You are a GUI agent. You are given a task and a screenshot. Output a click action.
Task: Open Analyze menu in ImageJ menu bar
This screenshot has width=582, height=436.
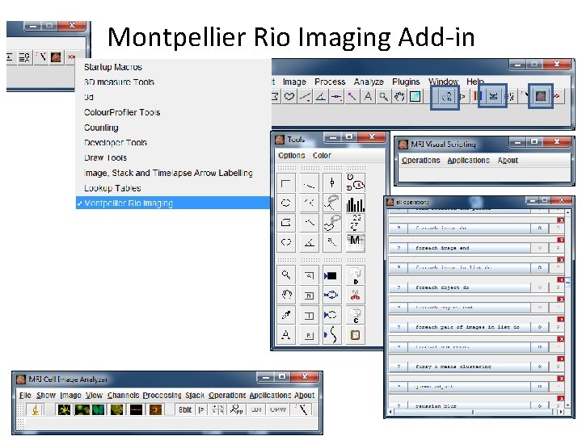(x=369, y=82)
